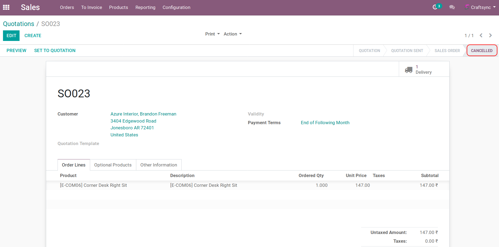Switch to the Other Information tab

[x=159, y=165]
